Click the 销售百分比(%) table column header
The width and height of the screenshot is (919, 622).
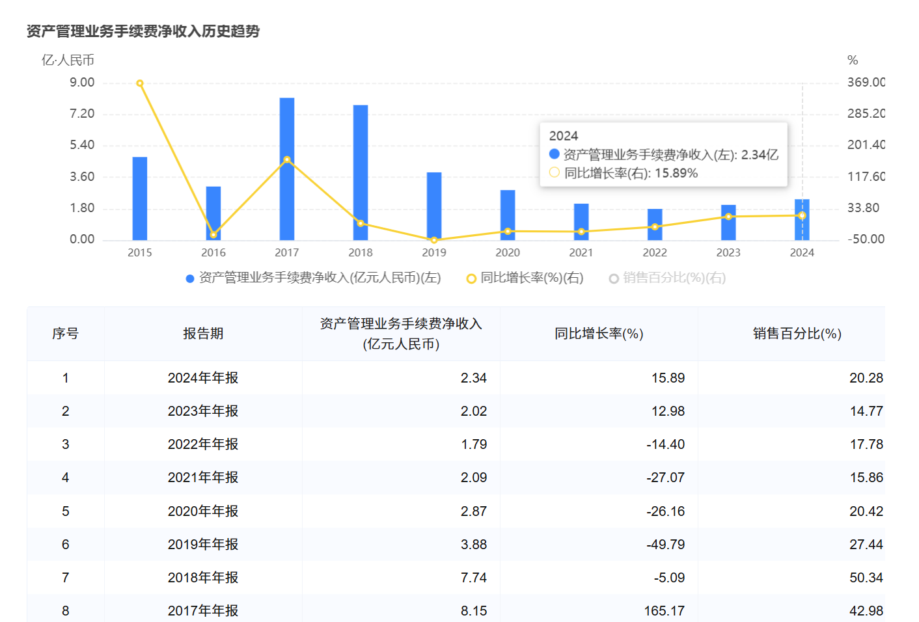(x=797, y=334)
